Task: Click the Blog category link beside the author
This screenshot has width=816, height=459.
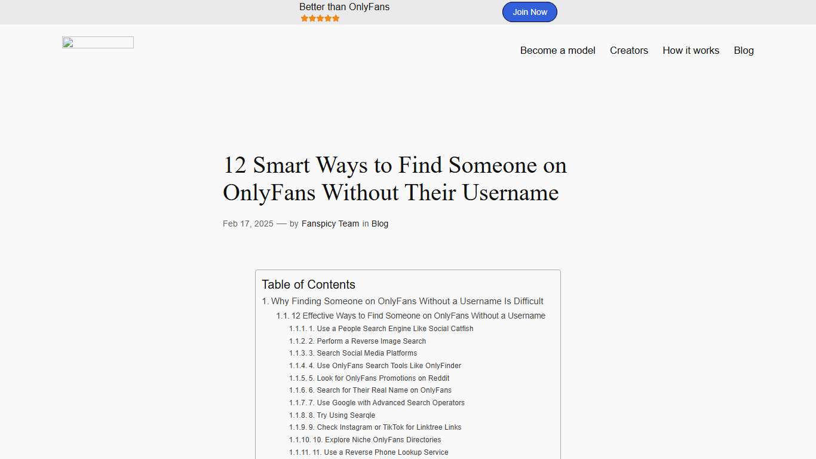Action: (380, 224)
